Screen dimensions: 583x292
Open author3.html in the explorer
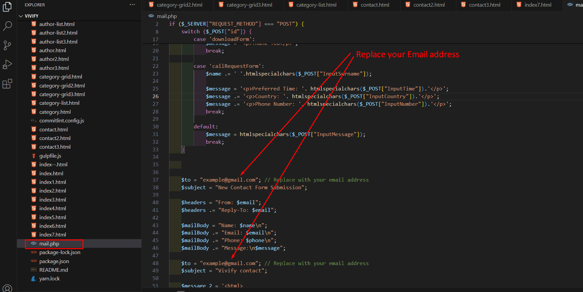tap(54, 68)
